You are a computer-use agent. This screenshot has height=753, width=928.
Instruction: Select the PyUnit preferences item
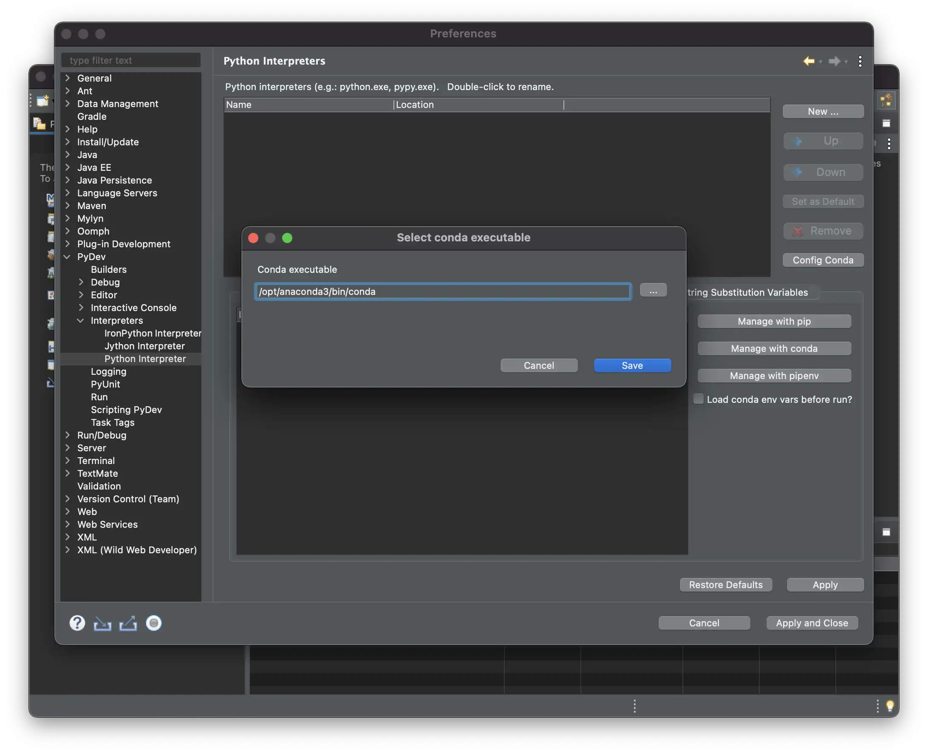[105, 384]
